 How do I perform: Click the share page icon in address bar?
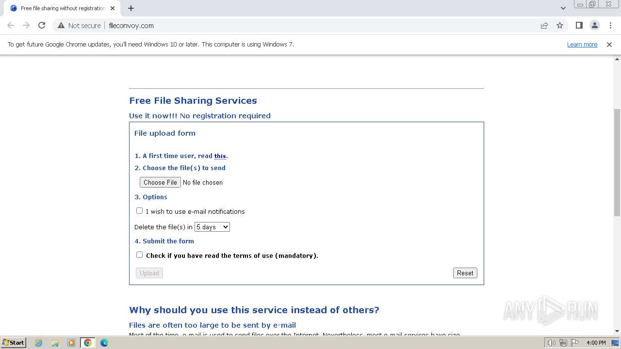point(544,26)
